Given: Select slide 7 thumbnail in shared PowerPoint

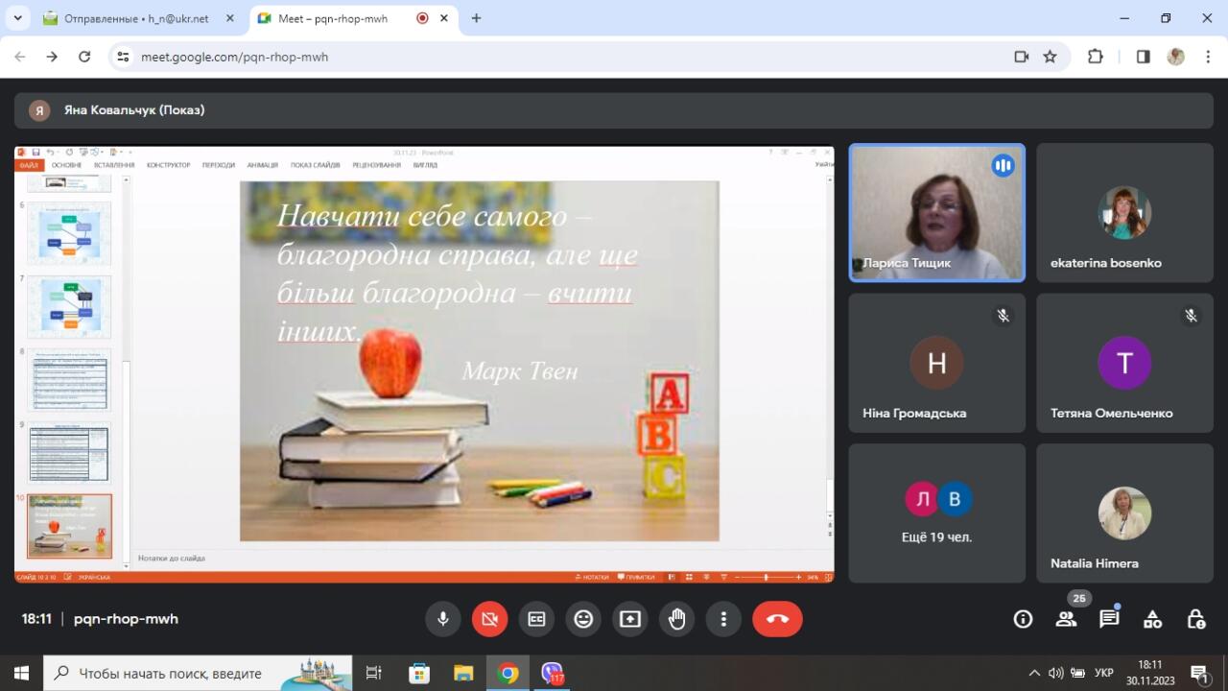Looking at the screenshot, I should coord(70,307).
